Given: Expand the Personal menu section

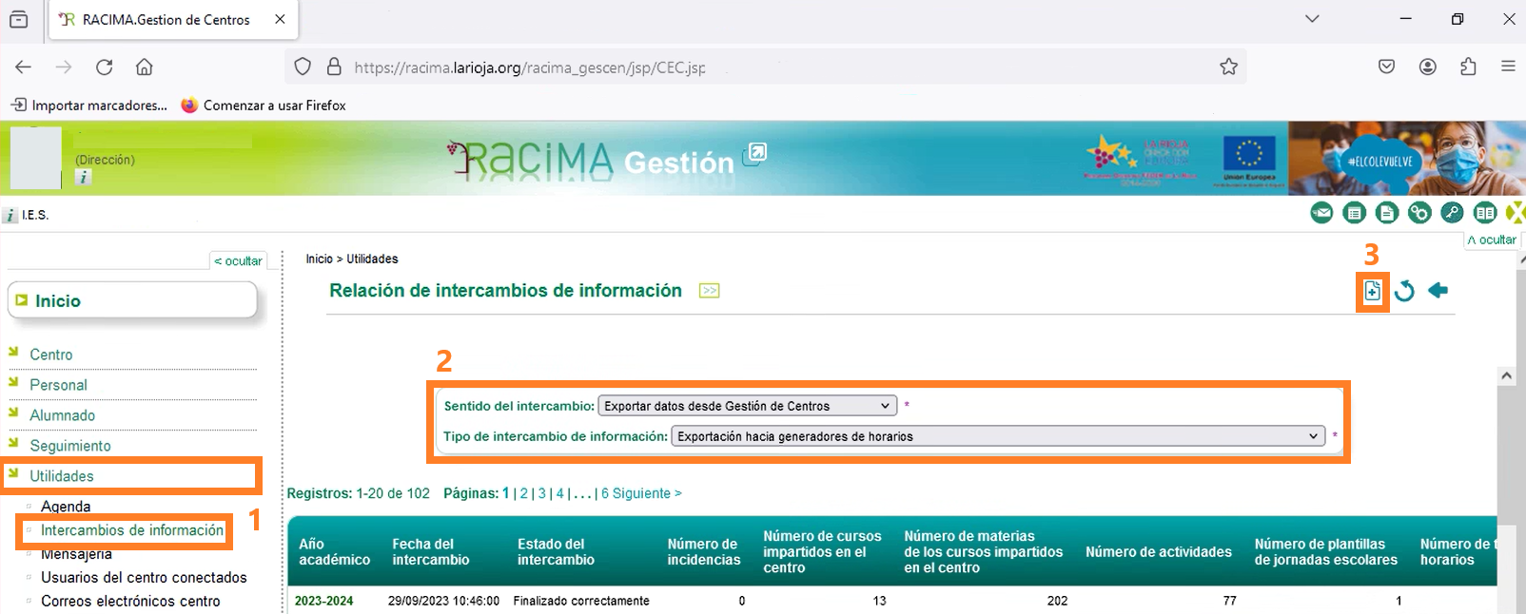Looking at the screenshot, I should click(58, 385).
